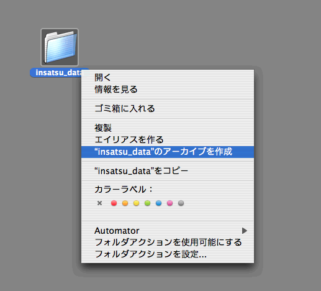The image size is (321, 291).
Task: Click the insatsu_data folder icon
Action: click(x=60, y=47)
